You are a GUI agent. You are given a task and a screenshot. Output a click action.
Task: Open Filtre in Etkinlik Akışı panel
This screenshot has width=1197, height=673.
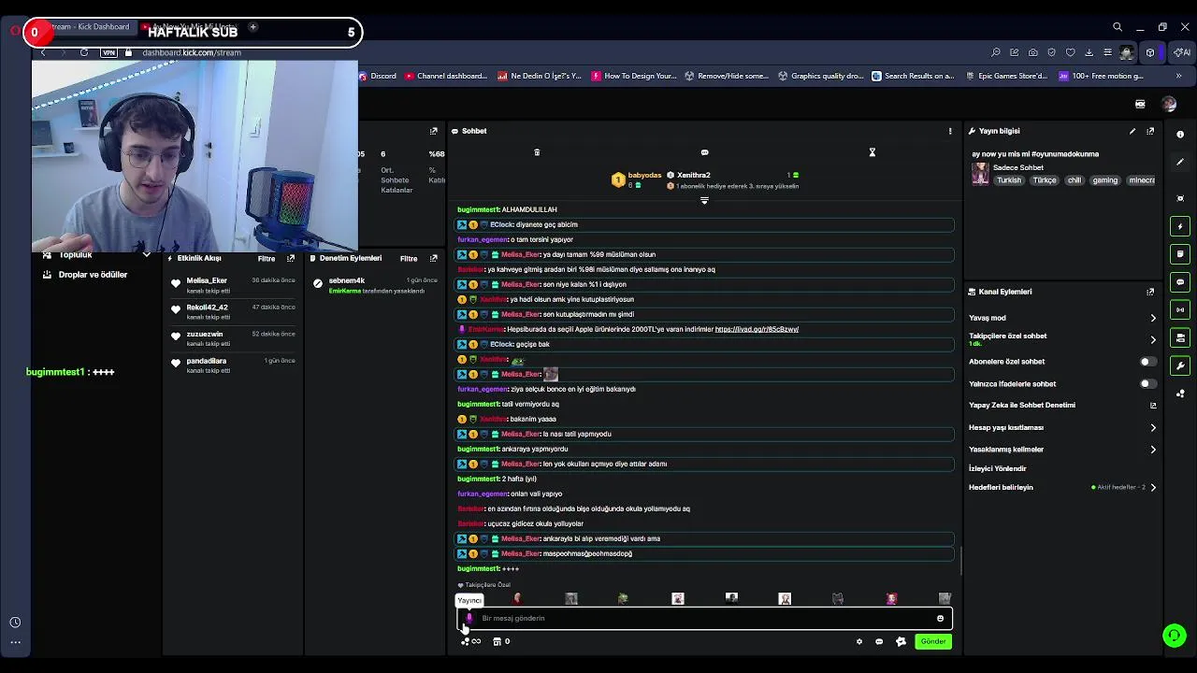(x=267, y=259)
